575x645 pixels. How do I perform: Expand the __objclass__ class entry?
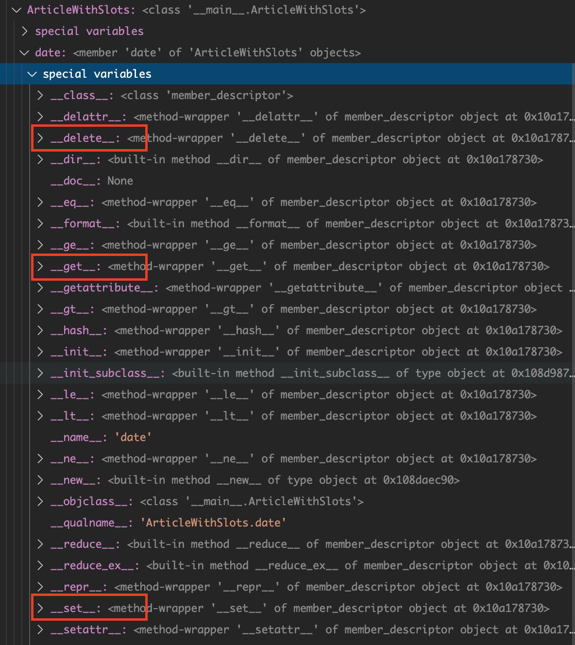[40, 501]
